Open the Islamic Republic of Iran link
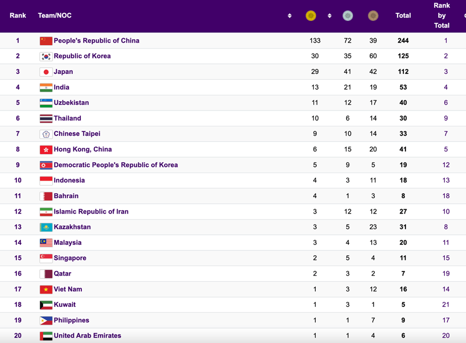 click(x=91, y=212)
